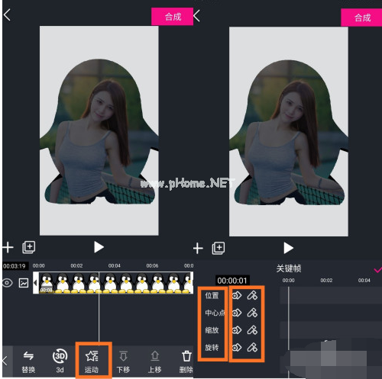Play the preview in the left screen

(99, 247)
